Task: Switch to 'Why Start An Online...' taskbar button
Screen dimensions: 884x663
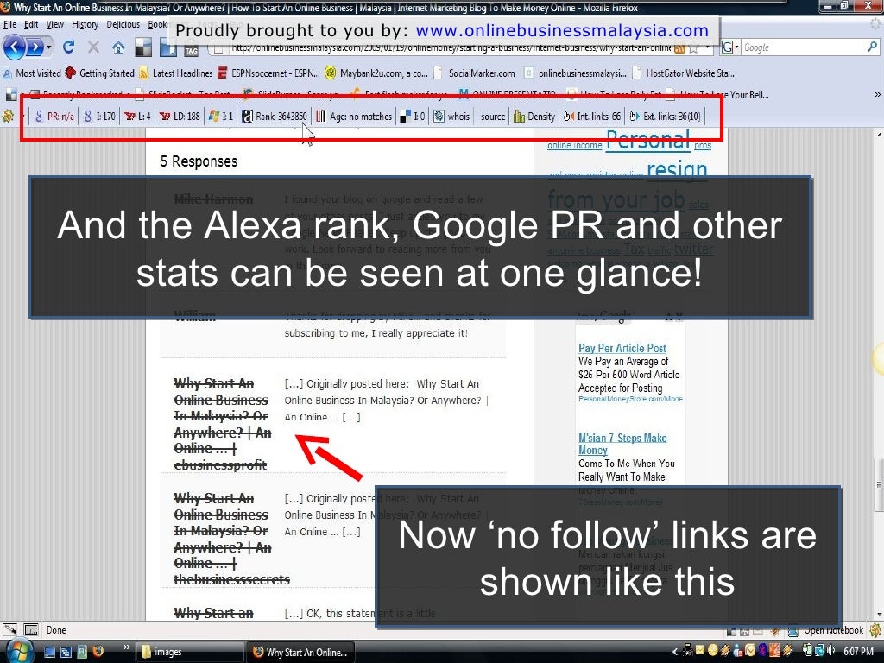Action: pos(300,653)
